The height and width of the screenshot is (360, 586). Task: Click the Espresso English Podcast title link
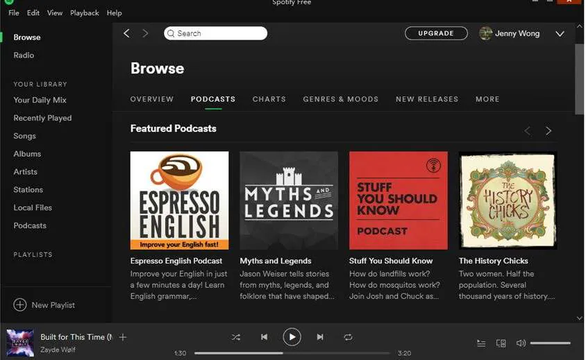(176, 261)
